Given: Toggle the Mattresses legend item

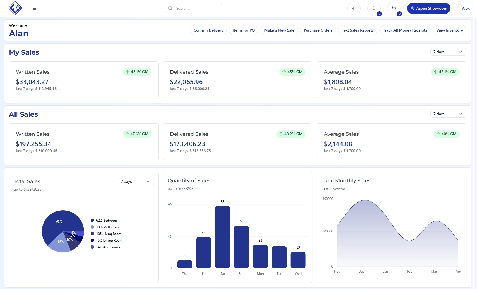Looking at the screenshot, I should (x=107, y=227).
